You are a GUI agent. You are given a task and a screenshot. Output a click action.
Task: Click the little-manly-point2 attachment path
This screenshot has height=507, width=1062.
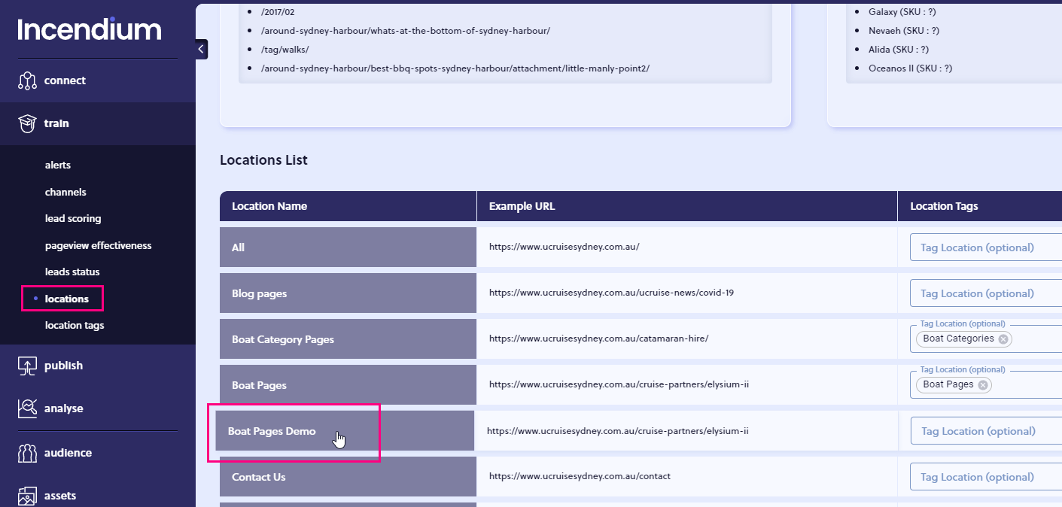455,68
